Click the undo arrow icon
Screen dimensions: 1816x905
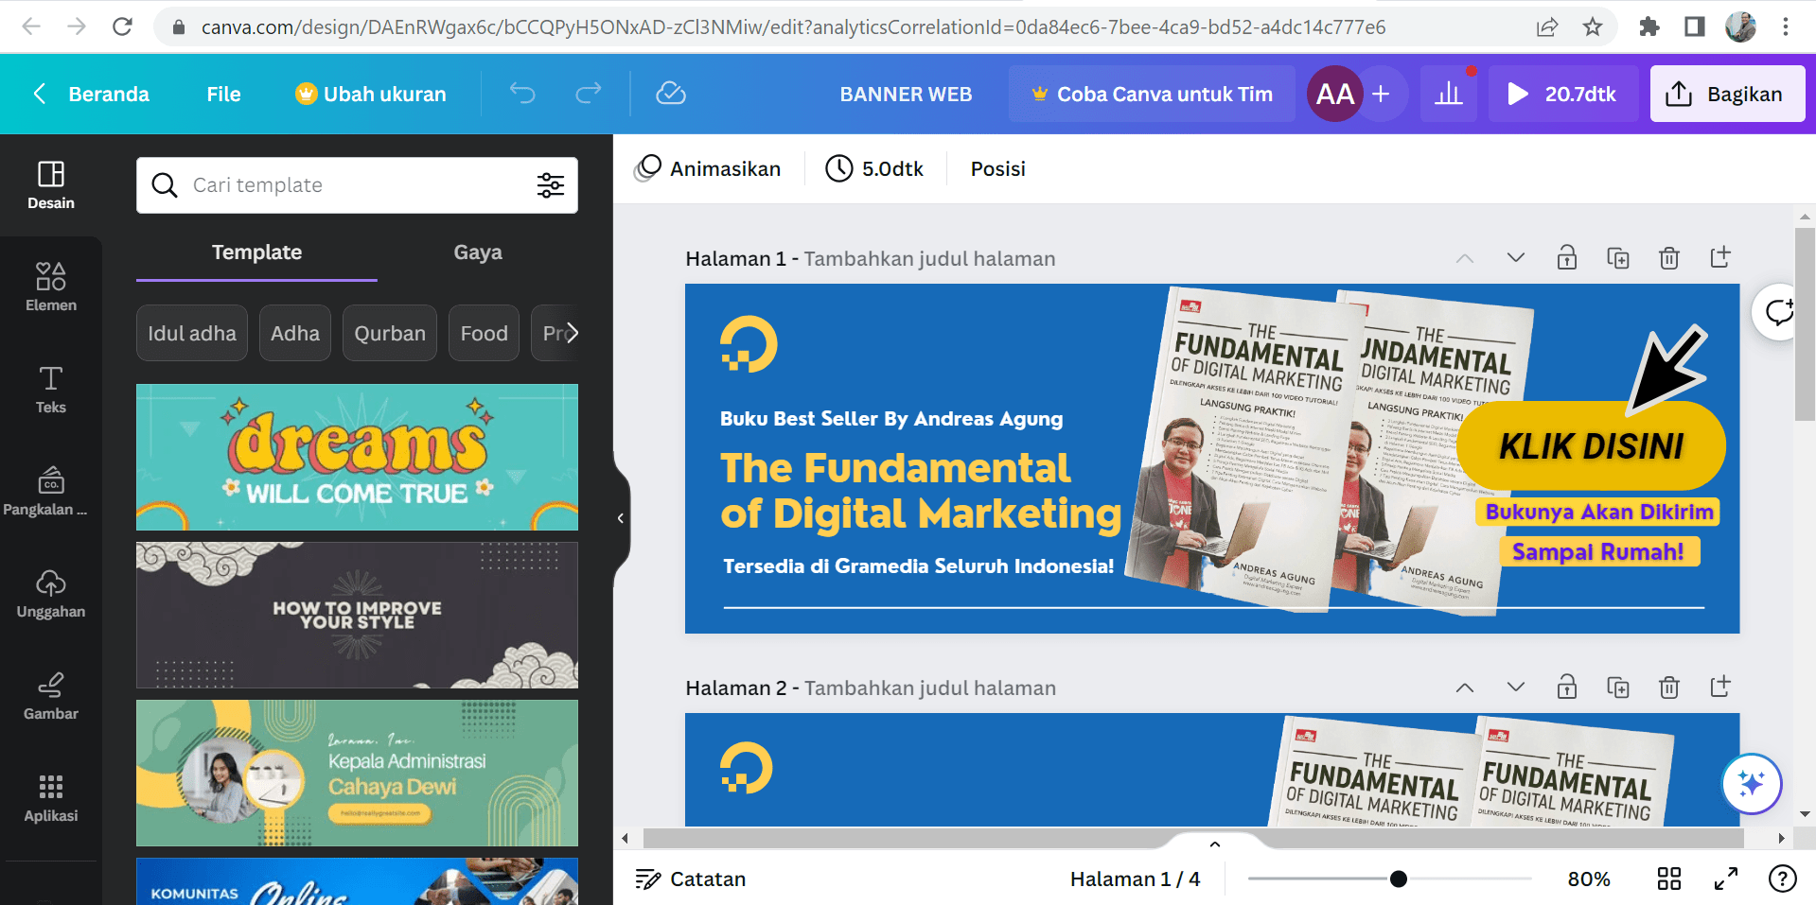(522, 94)
